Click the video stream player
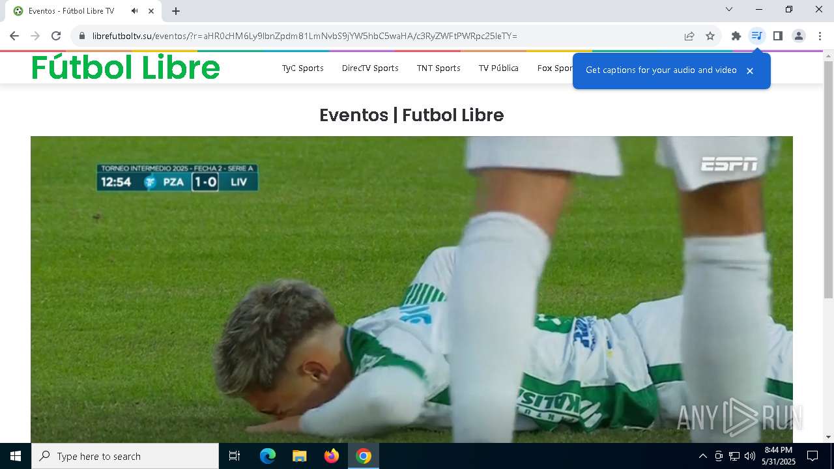834x469 pixels. click(x=412, y=289)
